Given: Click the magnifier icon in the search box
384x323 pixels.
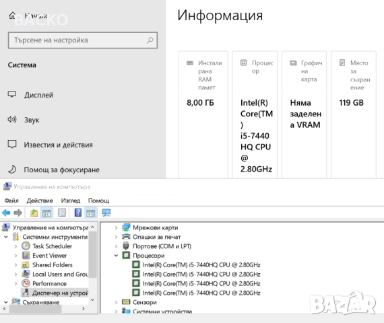Looking at the screenshot, I should [x=150, y=40].
